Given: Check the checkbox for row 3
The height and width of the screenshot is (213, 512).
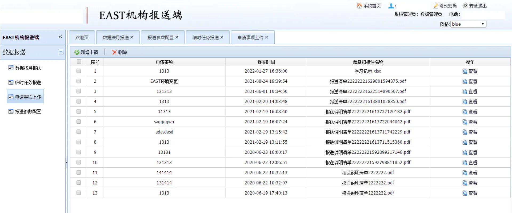Looking at the screenshot, I should click(x=79, y=91).
